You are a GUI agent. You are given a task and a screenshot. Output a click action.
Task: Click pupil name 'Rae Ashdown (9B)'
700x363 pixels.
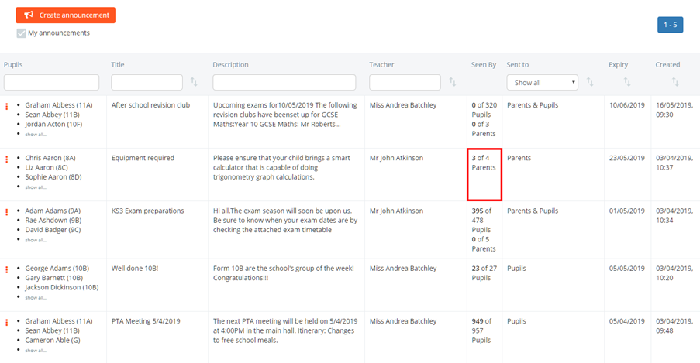coord(53,221)
